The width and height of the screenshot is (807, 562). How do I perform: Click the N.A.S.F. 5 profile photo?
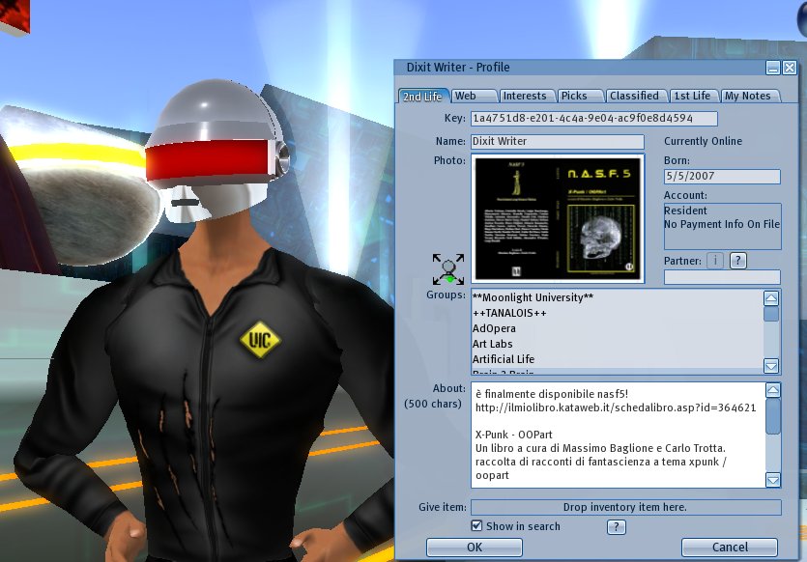558,218
